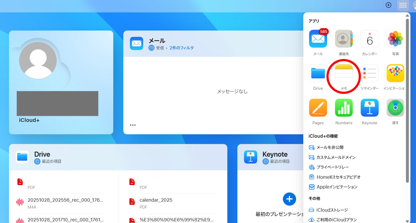Open HomeKitセキュアビデオ feature
Viewport: 416px width, 223px height.
point(334,177)
